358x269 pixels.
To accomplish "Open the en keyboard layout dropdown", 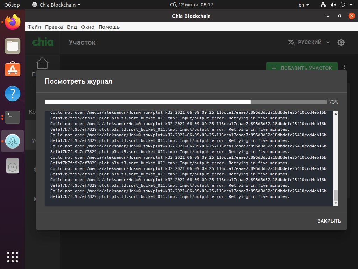I will pos(304,5).
